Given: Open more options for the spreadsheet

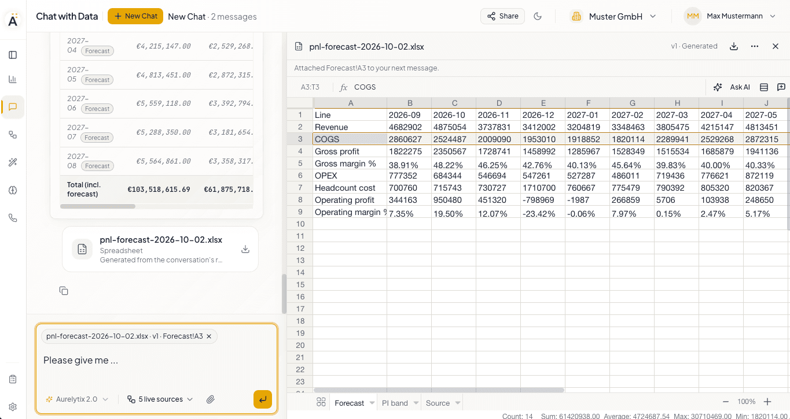Looking at the screenshot, I should pos(755,46).
